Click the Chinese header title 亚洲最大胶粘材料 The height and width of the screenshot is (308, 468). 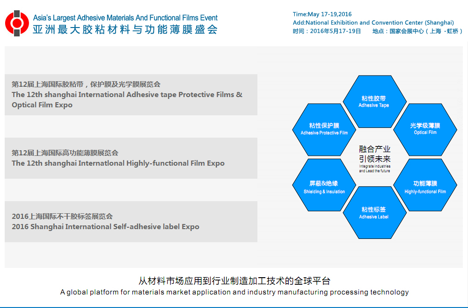[125, 29]
